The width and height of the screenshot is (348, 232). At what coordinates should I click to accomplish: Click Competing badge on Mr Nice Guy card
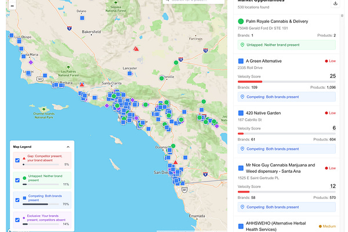pyautogui.click(x=287, y=207)
